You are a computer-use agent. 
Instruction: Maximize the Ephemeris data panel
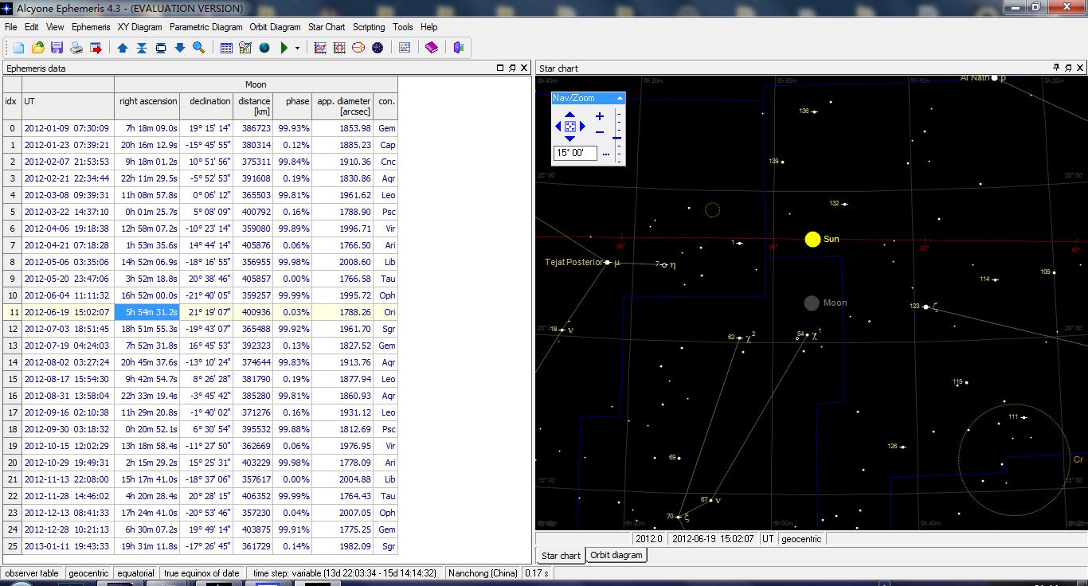click(x=500, y=68)
